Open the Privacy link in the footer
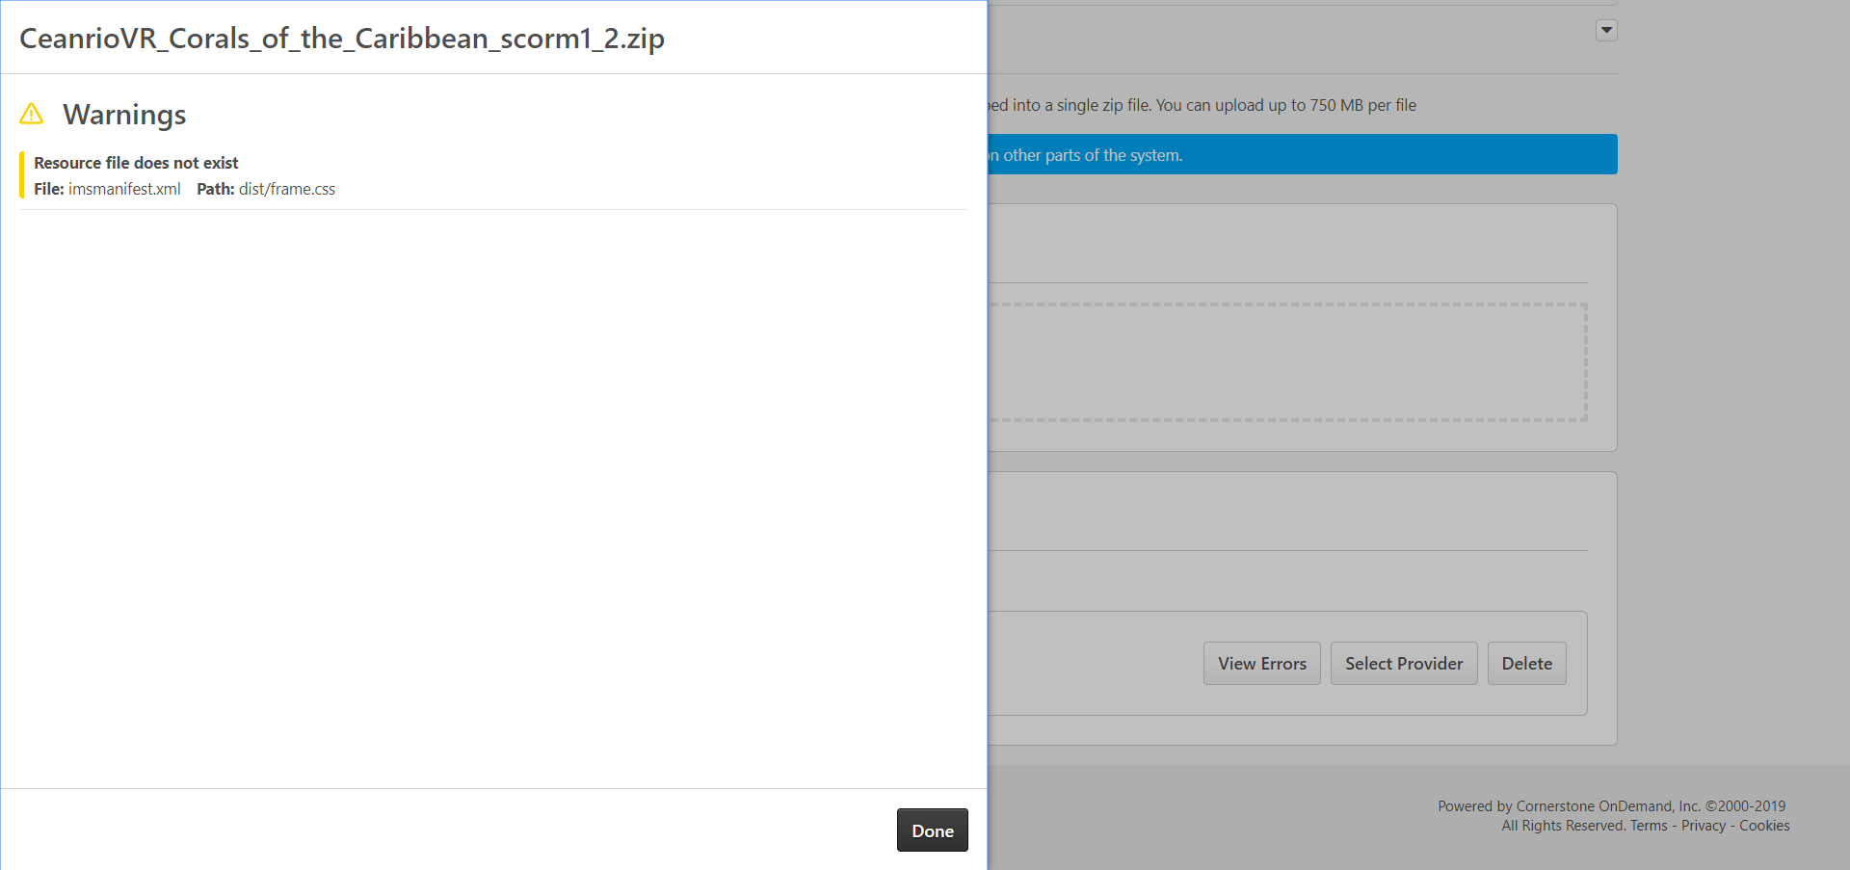1850x870 pixels. tap(1704, 826)
